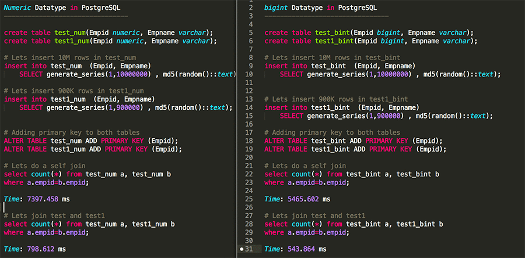
Task: Click the 'Time: 798.612 ms' result
Action: point(35,249)
